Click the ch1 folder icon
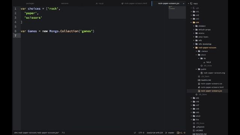Viewport: 240px width, 135px height. pos(194,12)
